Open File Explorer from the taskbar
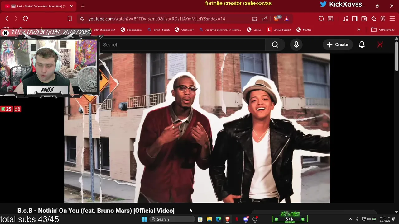The height and width of the screenshot is (224, 399). (209, 219)
